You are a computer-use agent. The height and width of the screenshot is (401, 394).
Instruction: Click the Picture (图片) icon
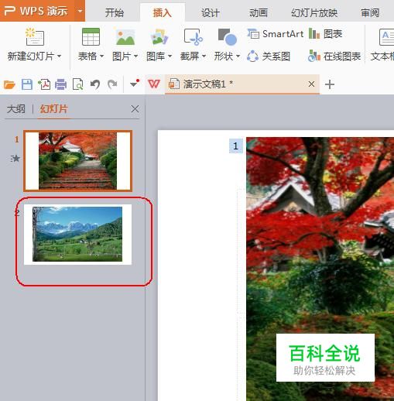[x=125, y=36]
